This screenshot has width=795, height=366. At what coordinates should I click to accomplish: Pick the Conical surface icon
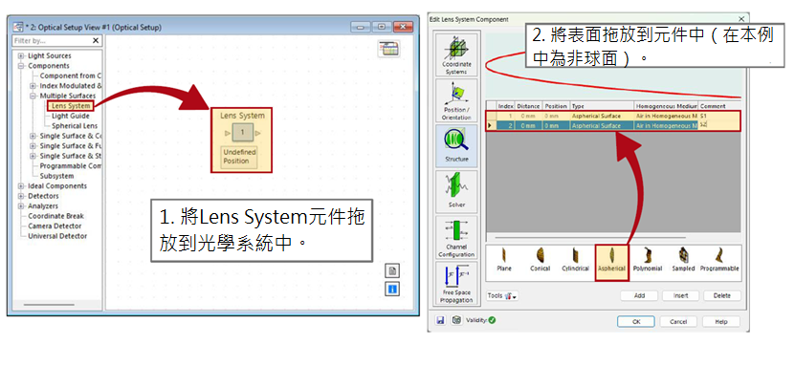tap(540, 260)
